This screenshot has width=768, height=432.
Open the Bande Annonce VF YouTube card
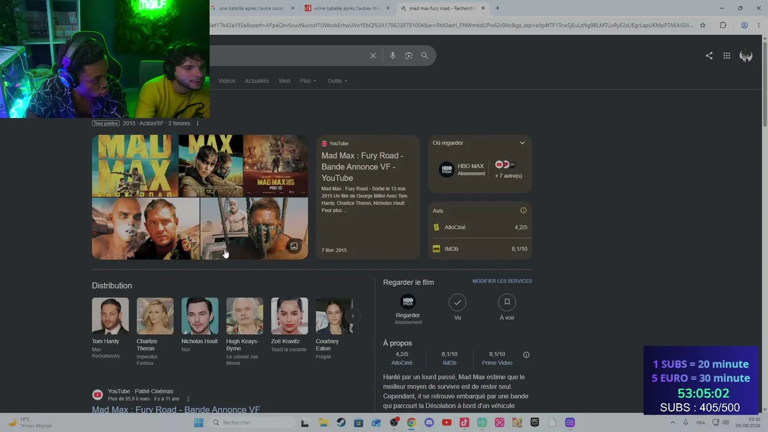click(x=368, y=197)
